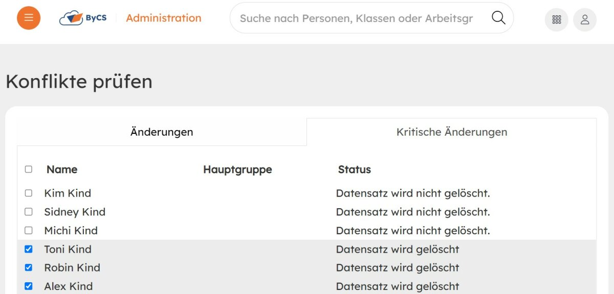Click the Name column header
Viewport: 614px width, 294px height.
point(62,169)
